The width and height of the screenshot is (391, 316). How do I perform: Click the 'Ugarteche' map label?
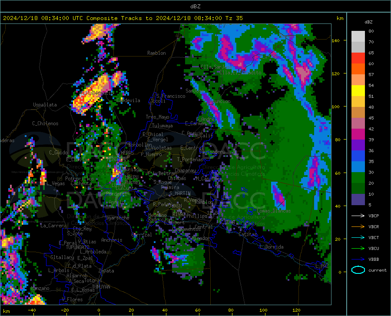(x=117, y=218)
